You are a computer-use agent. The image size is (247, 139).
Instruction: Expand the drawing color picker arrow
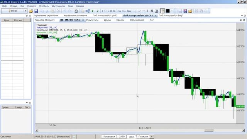pos(172,11)
